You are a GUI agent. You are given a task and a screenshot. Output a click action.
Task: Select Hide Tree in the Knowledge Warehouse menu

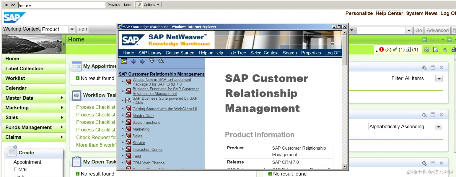point(237,53)
